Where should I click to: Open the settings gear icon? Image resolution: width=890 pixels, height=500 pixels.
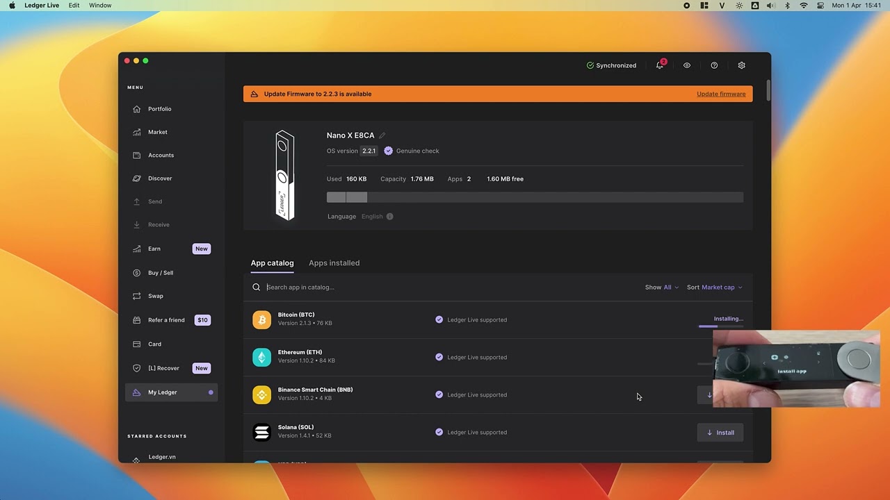coord(741,65)
